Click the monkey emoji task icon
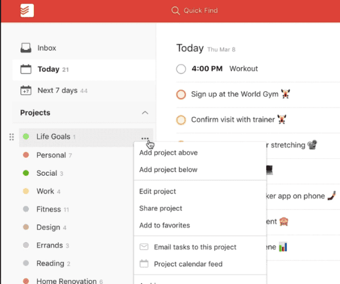 click(284, 222)
